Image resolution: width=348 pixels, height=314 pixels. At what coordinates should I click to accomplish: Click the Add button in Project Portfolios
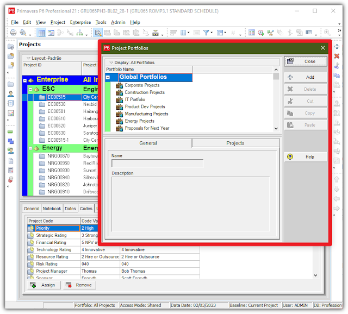[306, 77]
